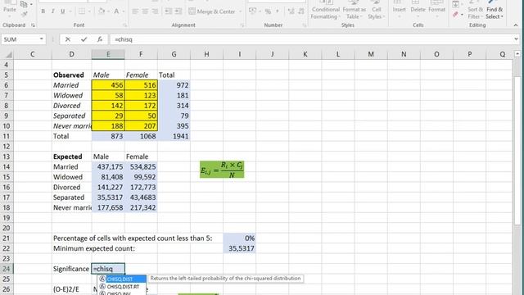Viewport: 524px width, 295px height.
Task: Align text left in Alignment group
Action: tap(135, 11)
